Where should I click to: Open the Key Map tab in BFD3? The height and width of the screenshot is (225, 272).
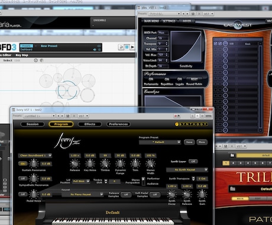(22, 55)
